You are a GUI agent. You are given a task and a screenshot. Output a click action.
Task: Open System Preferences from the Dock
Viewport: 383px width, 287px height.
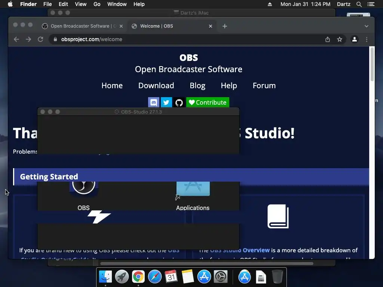pyautogui.click(x=221, y=277)
